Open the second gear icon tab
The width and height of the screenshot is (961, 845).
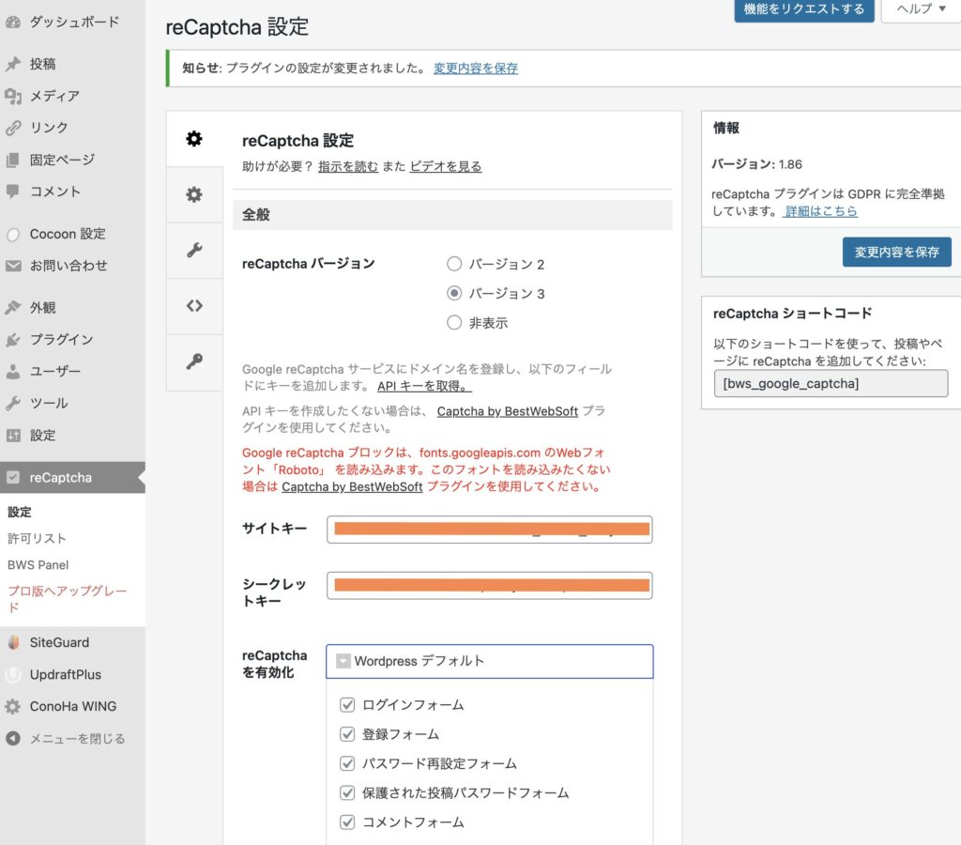[194, 194]
